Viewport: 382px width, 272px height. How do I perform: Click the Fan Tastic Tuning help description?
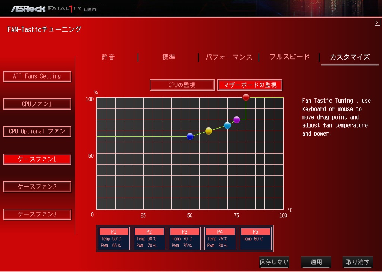tap(336, 117)
